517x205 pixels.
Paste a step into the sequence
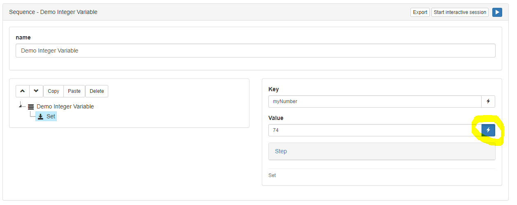coord(75,91)
